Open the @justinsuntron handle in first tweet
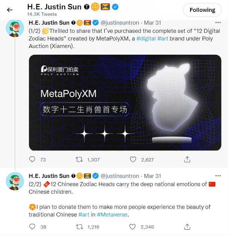 (x=119, y=23)
